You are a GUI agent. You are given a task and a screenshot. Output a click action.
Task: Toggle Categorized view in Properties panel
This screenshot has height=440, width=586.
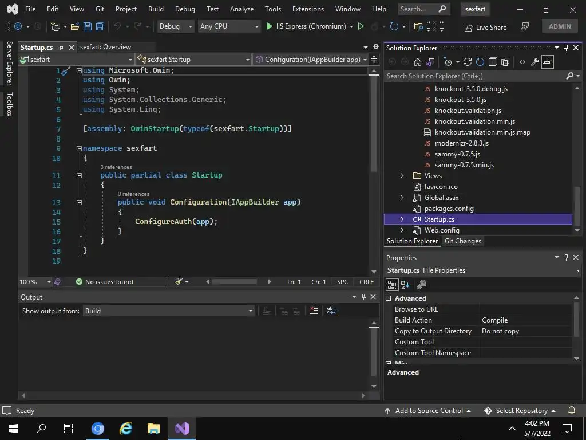391,285
